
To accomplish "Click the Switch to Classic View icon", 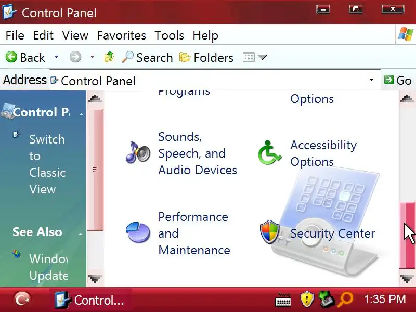I will (x=16, y=135).
